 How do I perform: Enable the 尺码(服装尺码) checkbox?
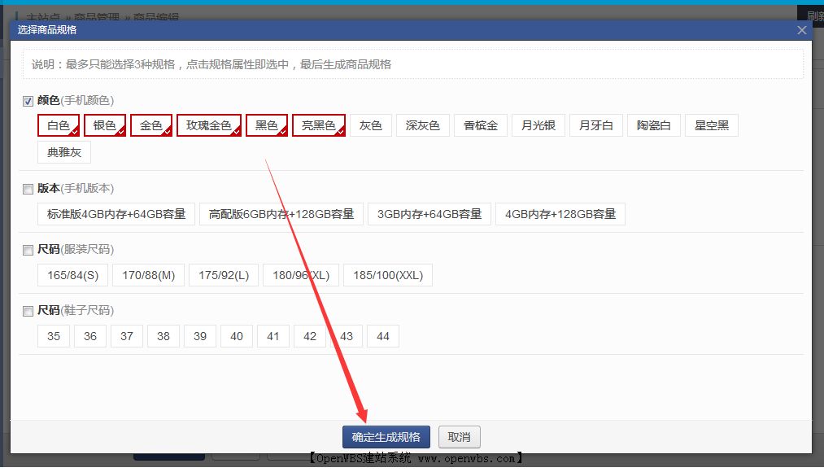click(27, 249)
